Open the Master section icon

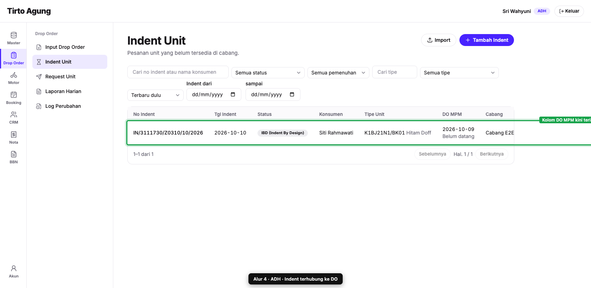click(x=14, y=35)
